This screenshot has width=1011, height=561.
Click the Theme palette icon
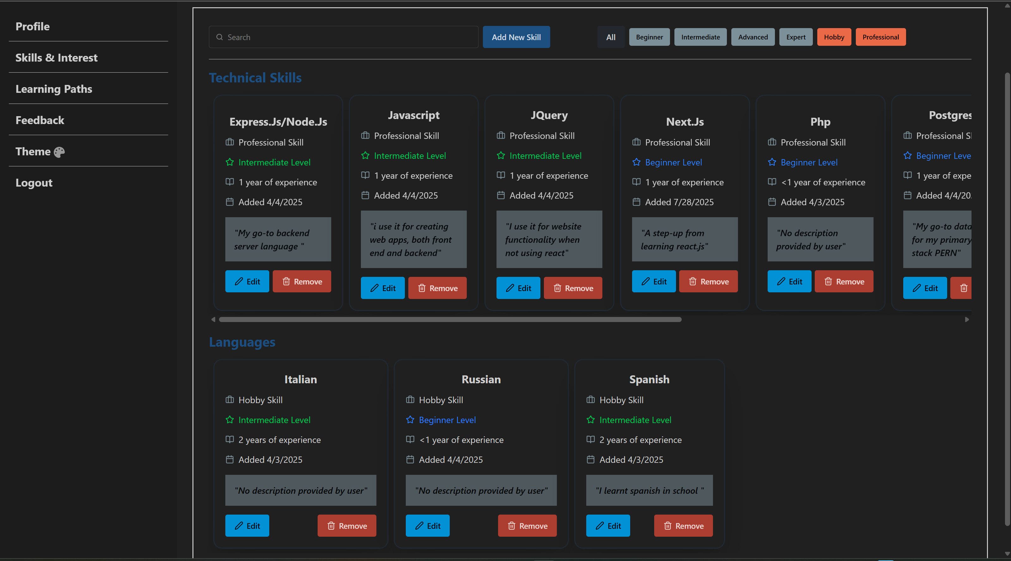click(59, 152)
